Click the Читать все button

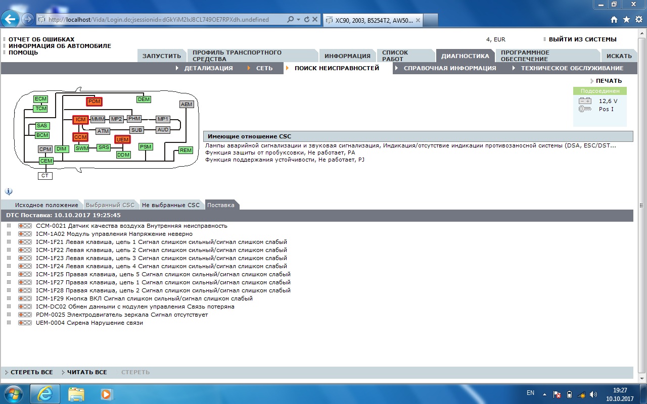(x=86, y=372)
